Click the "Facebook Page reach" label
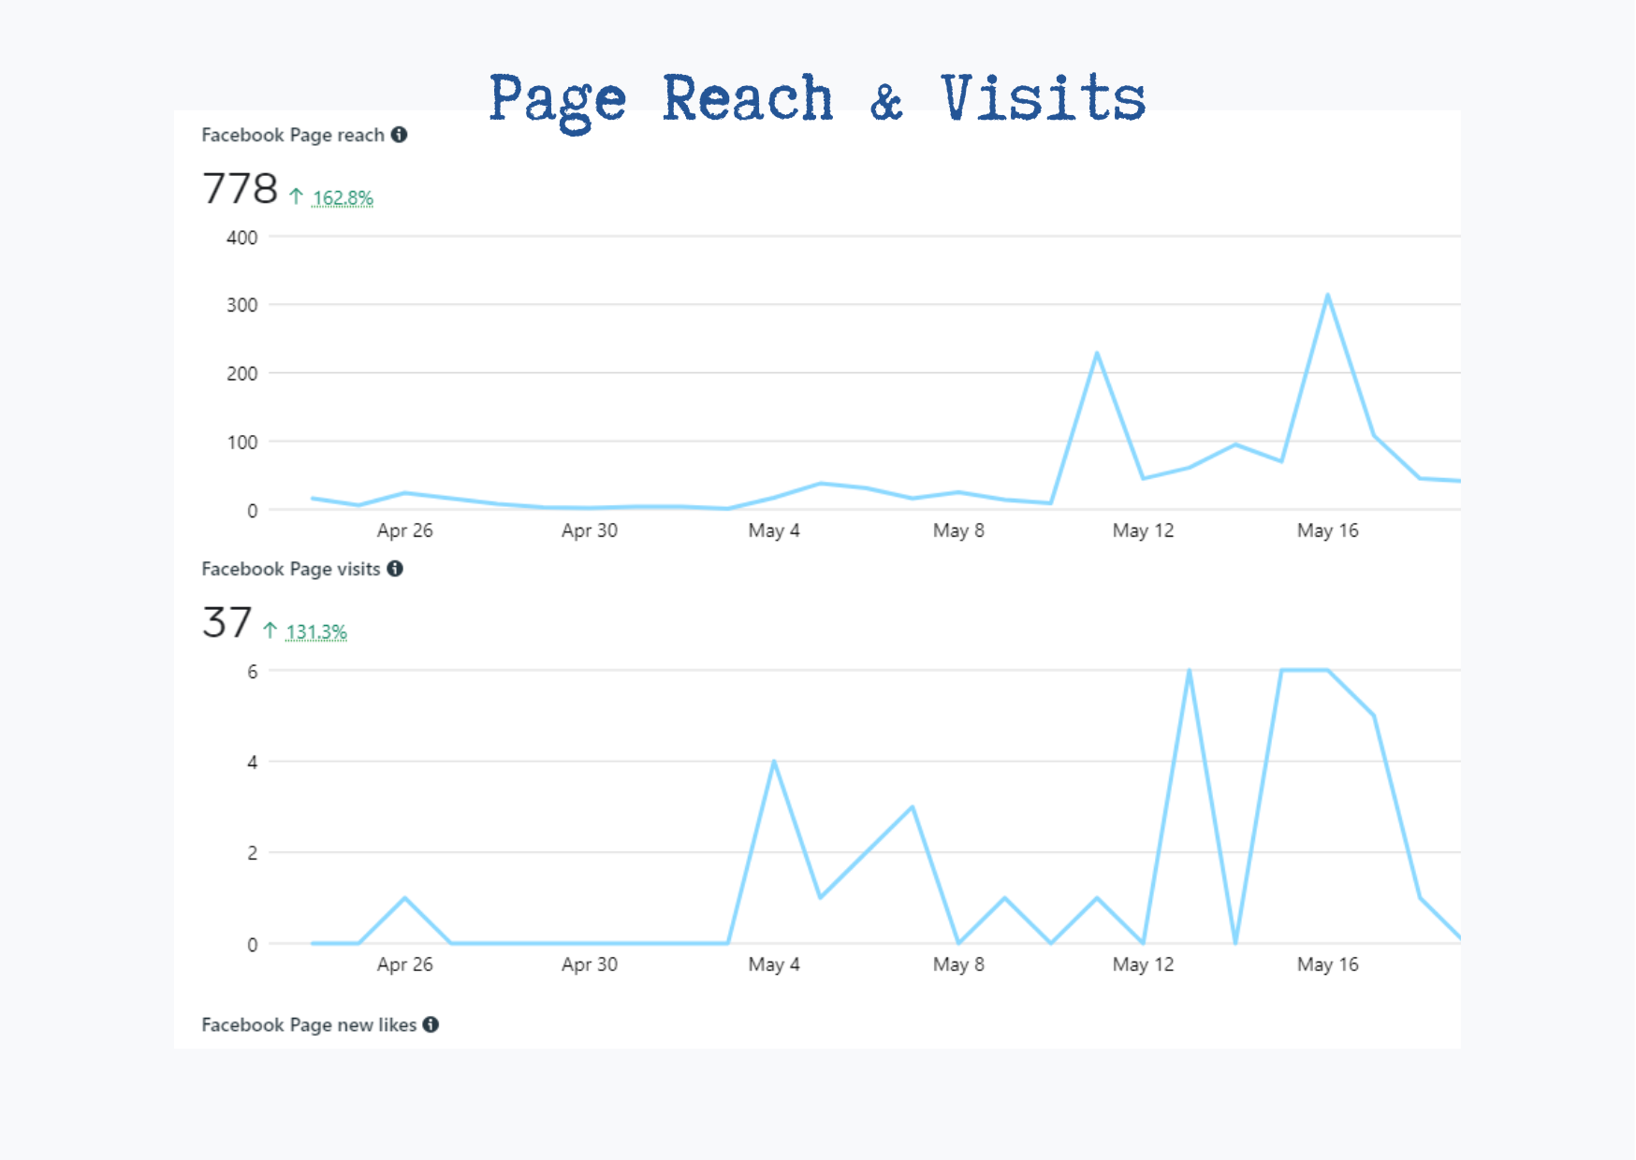 [293, 135]
